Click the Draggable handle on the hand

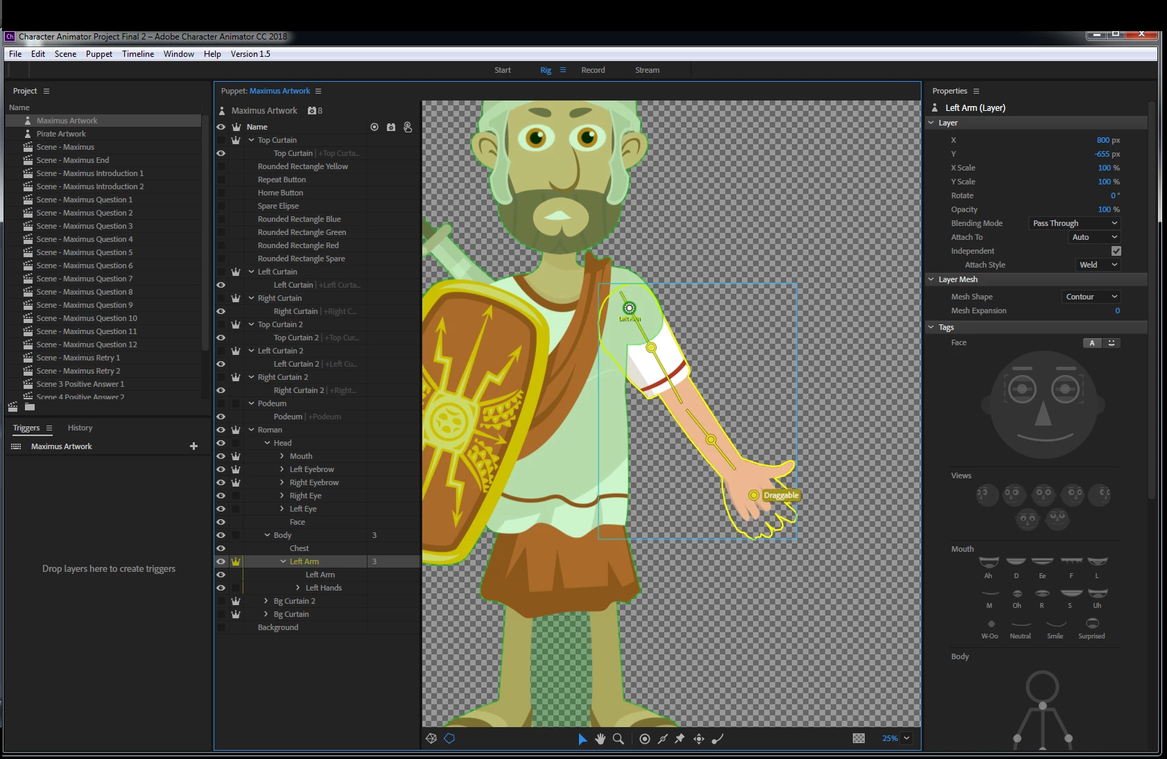tap(754, 495)
